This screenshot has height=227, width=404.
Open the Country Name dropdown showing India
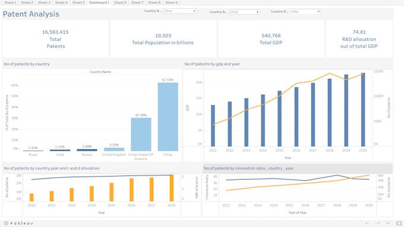(x=305, y=12)
